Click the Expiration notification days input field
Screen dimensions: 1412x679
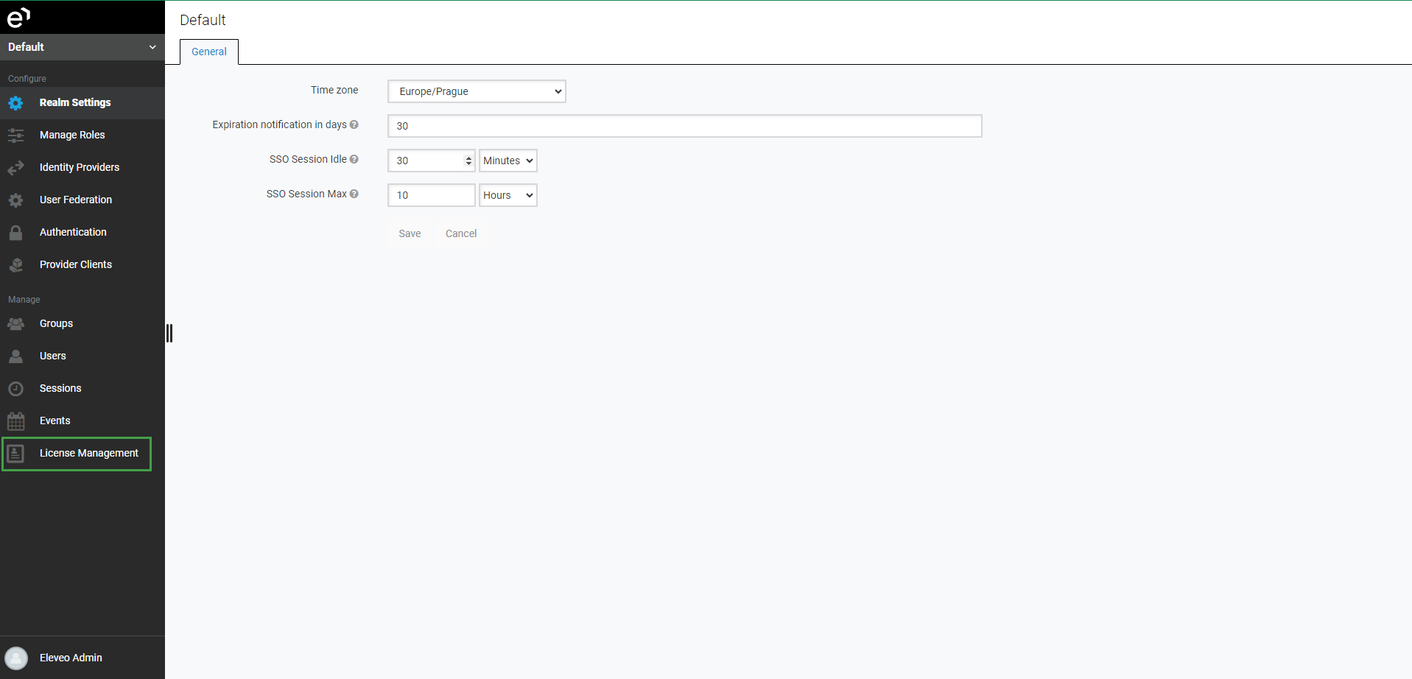[684, 126]
